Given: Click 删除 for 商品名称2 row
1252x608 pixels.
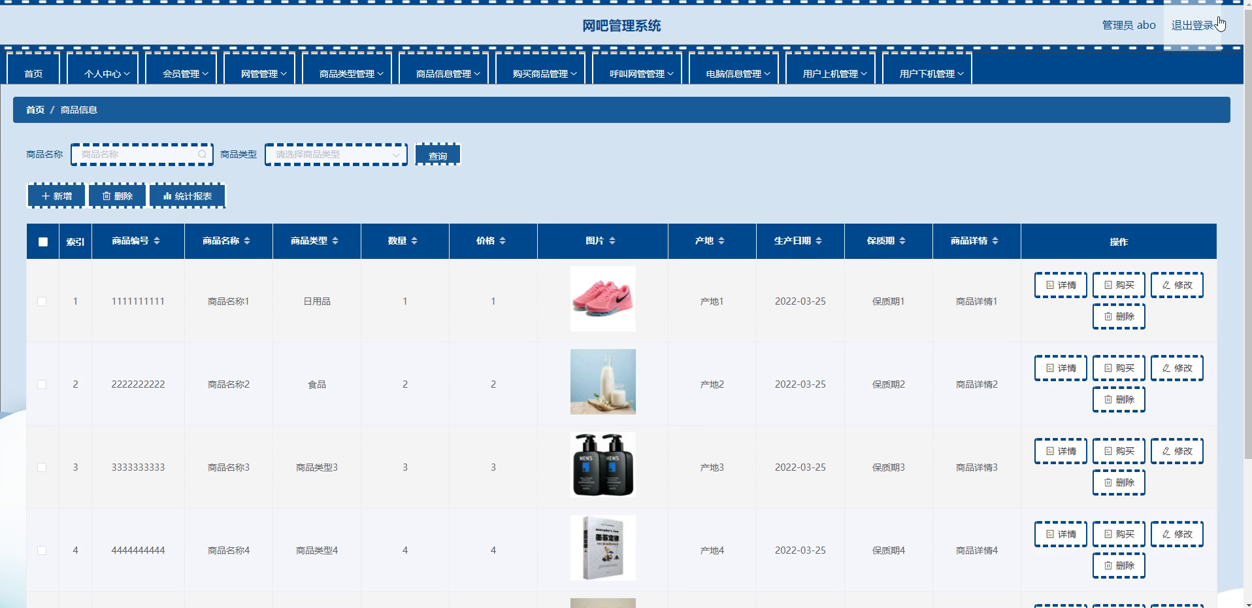Looking at the screenshot, I should [1119, 399].
